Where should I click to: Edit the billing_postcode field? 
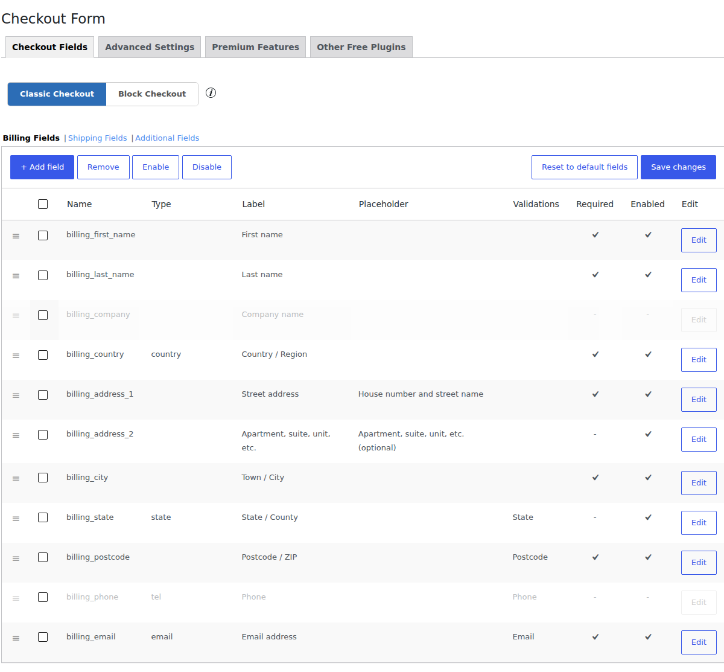[699, 563]
